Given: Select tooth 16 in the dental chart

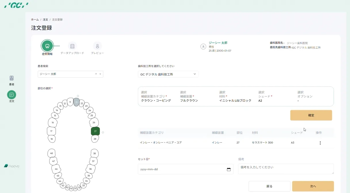Looking at the screenshot, I should [x=53, y=123].
